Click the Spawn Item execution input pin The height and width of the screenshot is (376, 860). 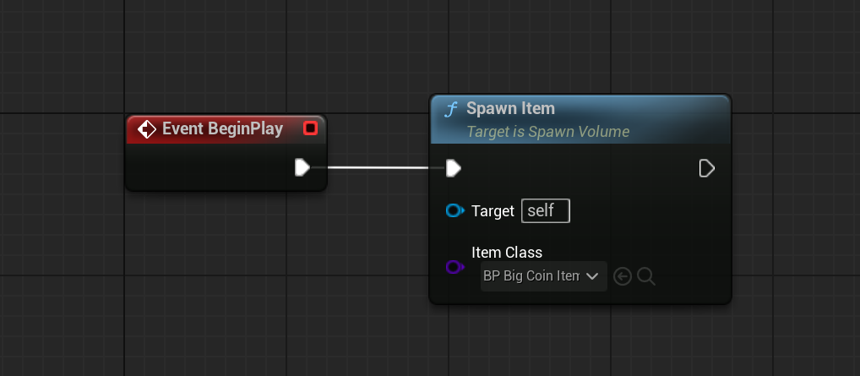(x=453, y=168)
